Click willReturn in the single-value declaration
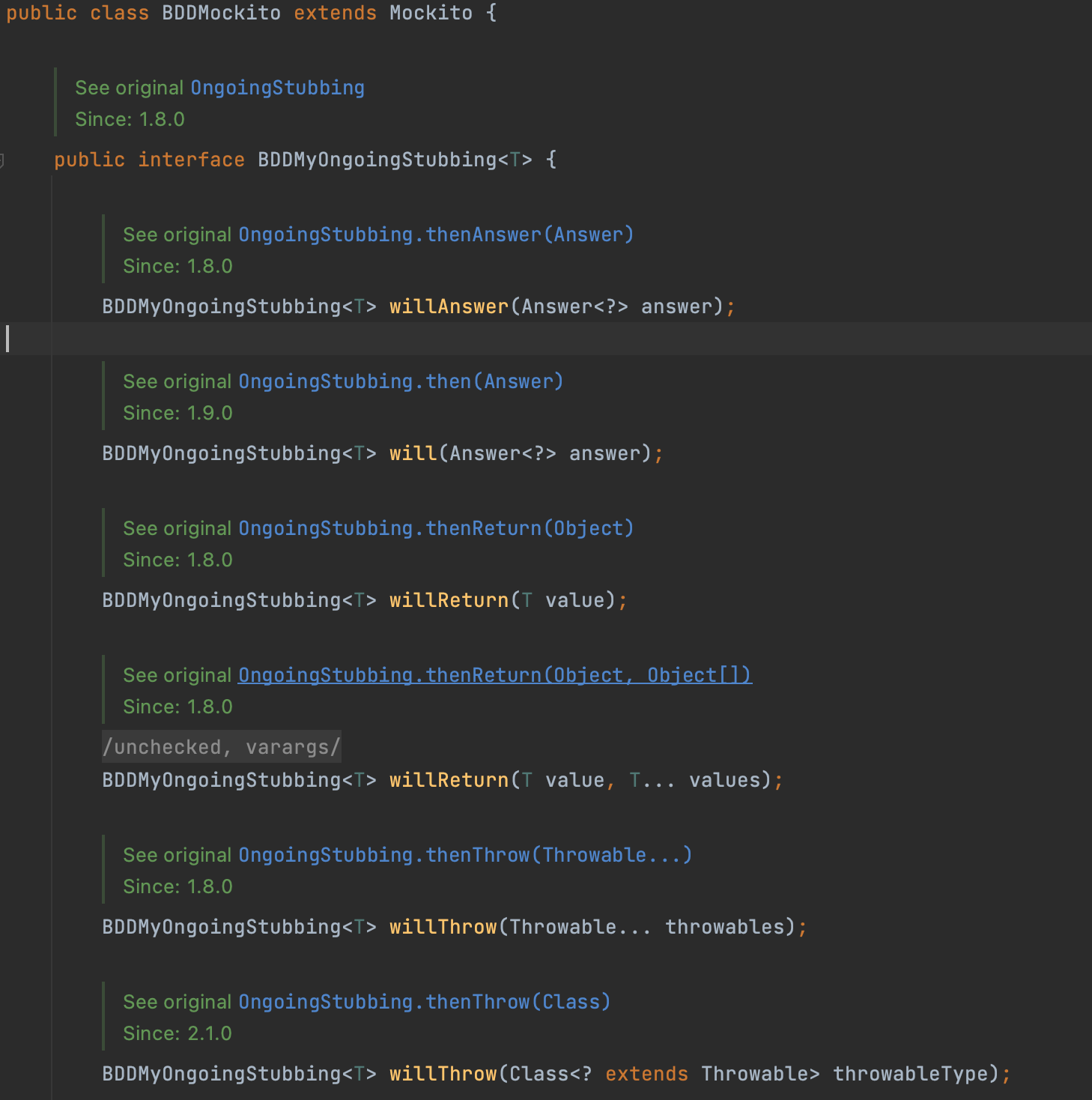 pos(449,600)
